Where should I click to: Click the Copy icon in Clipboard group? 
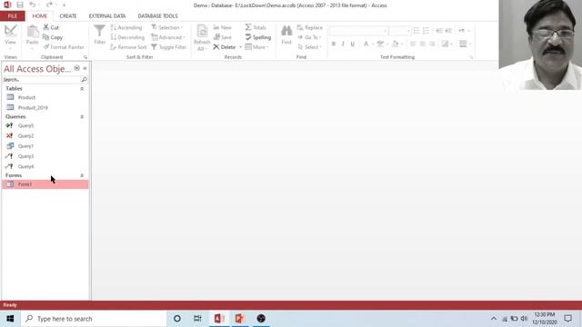pyautogui.click(x=46, y=37)
